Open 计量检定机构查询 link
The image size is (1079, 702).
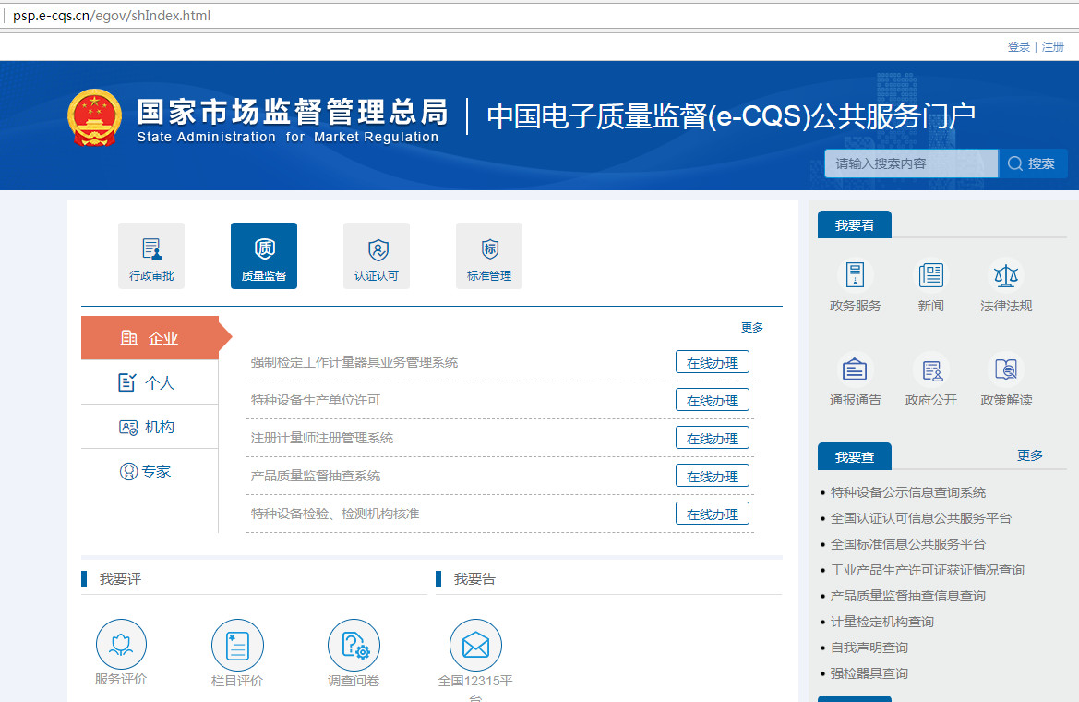point(882,622)
